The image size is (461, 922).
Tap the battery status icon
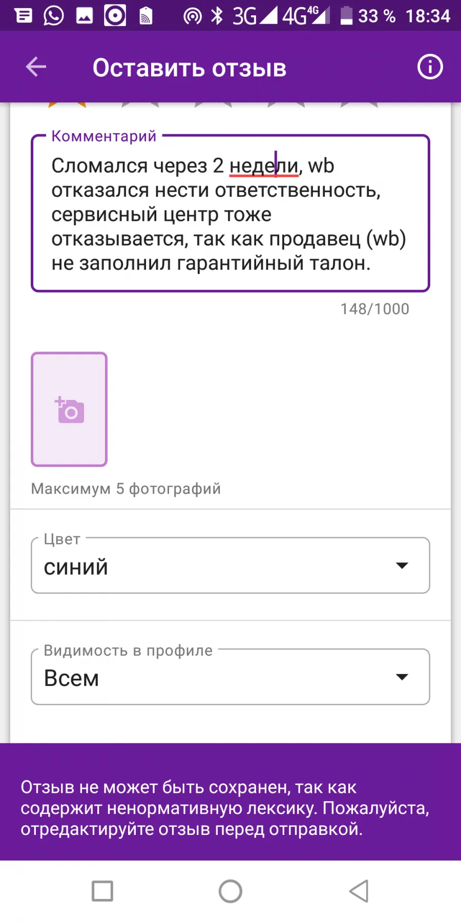[347, 15]
